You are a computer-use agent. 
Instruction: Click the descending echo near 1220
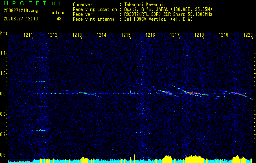pos(243,95)
